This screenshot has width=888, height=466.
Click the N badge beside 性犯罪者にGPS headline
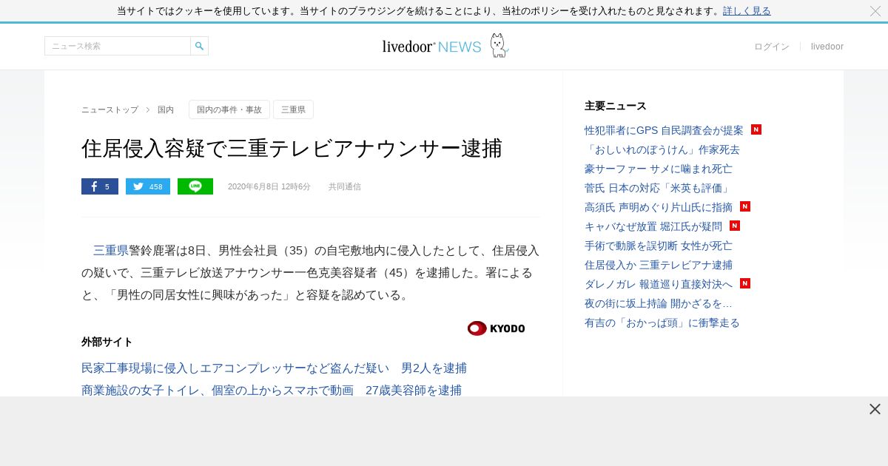[x=756, y=129]
